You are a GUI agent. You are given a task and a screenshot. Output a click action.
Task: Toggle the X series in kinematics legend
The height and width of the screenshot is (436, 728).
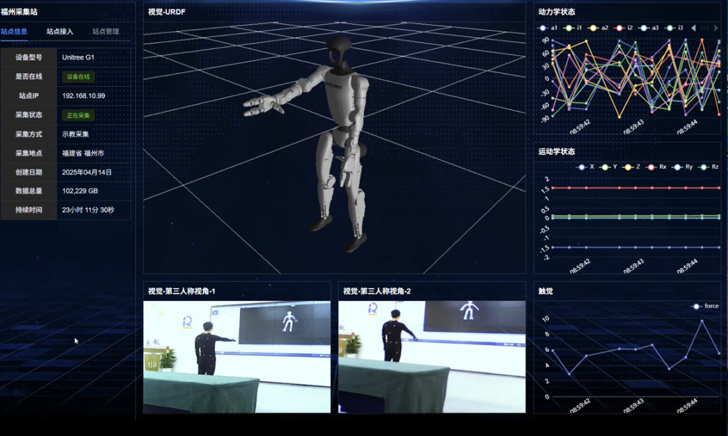click(586, 167)
